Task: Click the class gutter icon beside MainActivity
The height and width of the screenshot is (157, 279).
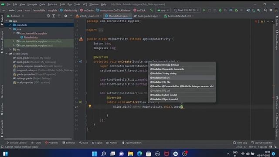Action: (x=81, y=39)
